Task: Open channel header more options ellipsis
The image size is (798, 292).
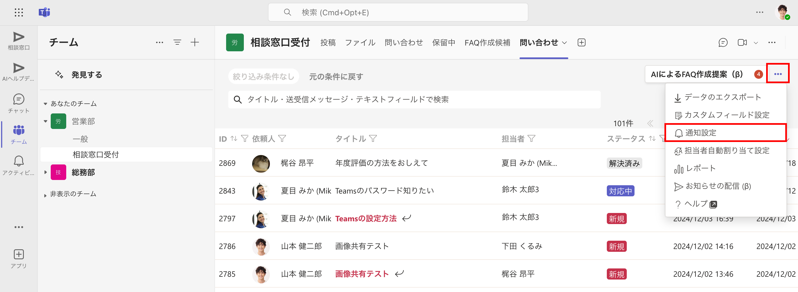Action: tap(772, 42)
